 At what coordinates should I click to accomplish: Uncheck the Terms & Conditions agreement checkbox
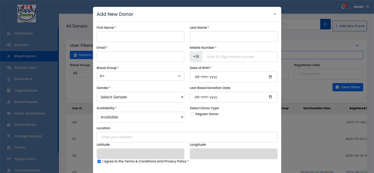[99, 161]
